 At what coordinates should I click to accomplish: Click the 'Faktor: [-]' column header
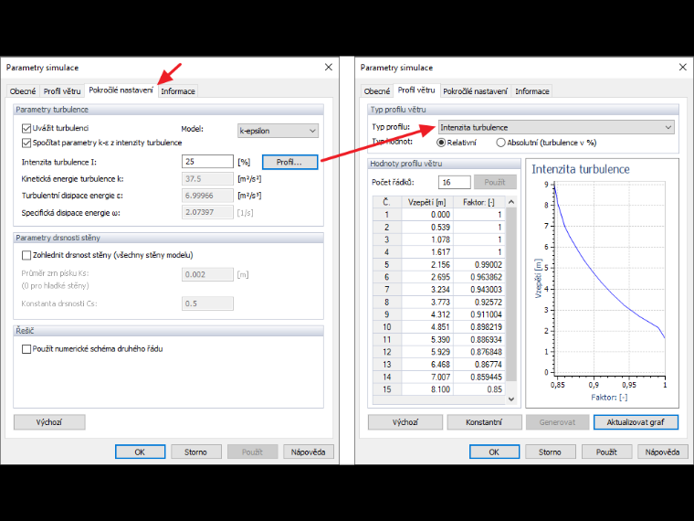[x=478, y=203]
